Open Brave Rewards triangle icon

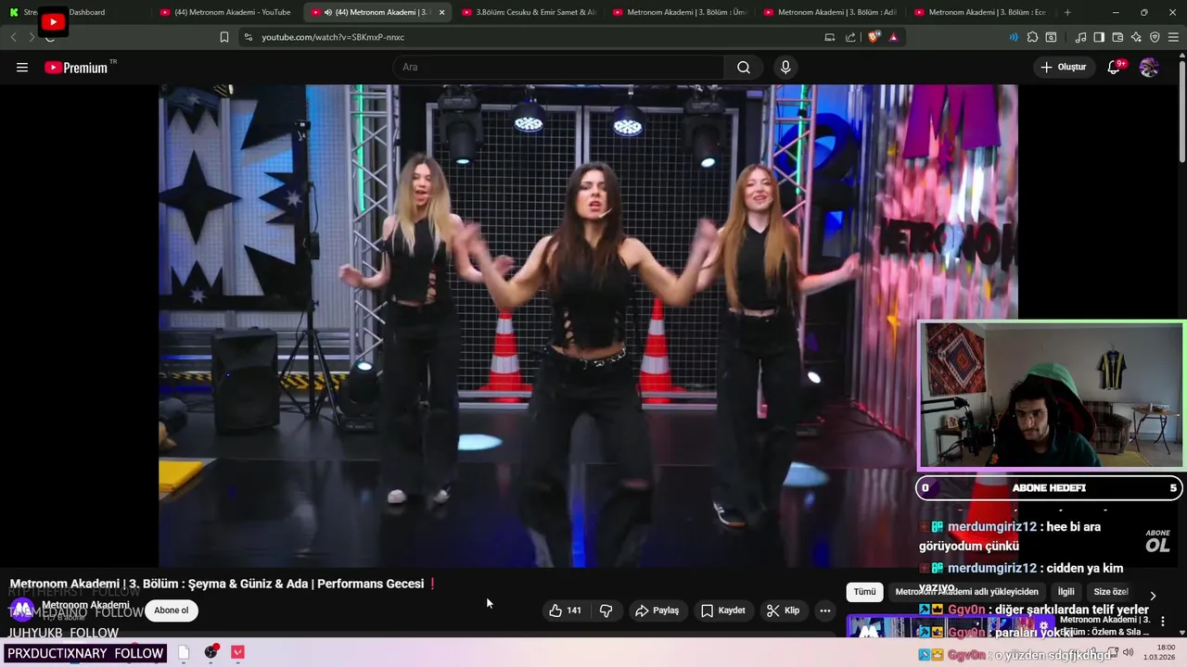pos(893,37)
